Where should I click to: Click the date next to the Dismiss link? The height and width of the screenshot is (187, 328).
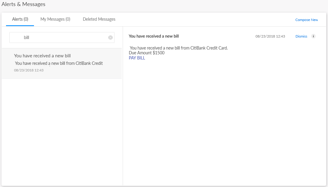(270, 36)
